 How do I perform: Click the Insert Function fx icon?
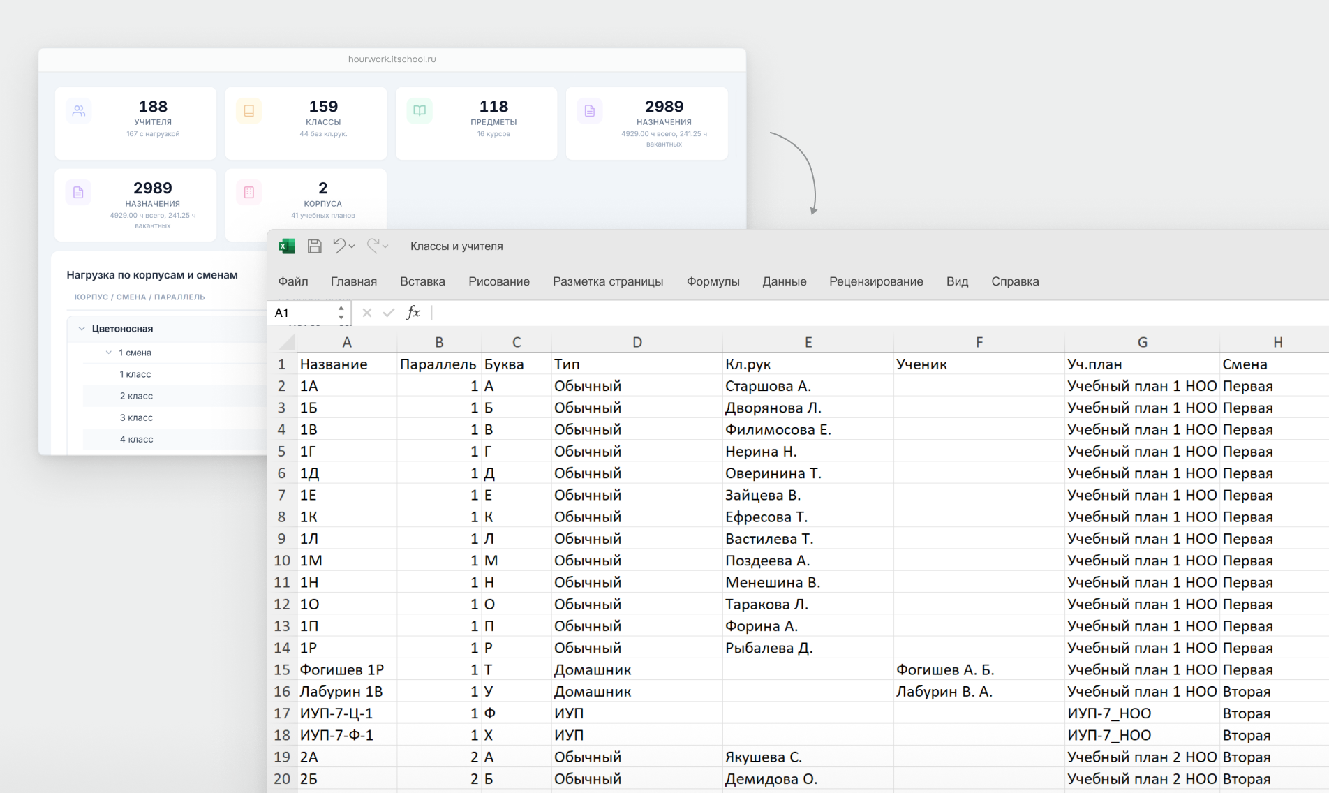(413, 312)
